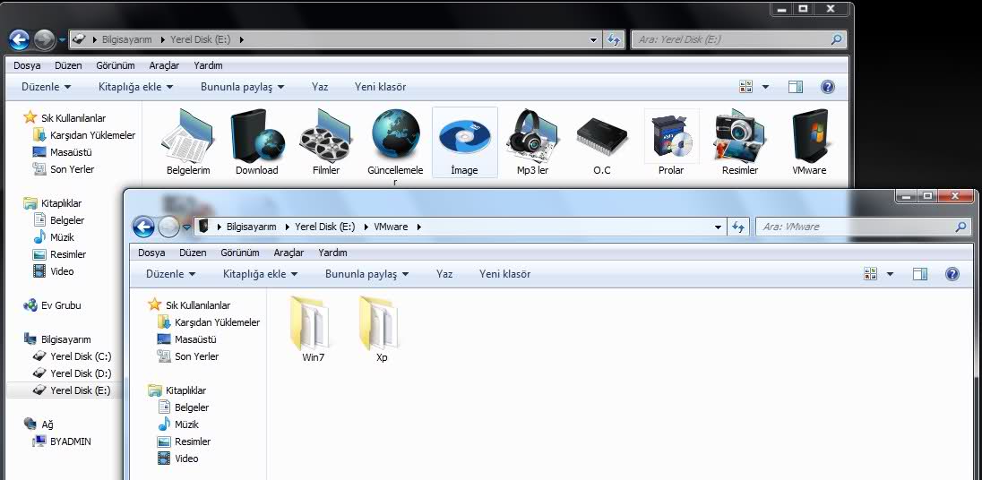Image resolution: width=982 pixels, height=480 pixels.
Task: Open Görünüm menu in VMware window
Action: coord(240,253)
